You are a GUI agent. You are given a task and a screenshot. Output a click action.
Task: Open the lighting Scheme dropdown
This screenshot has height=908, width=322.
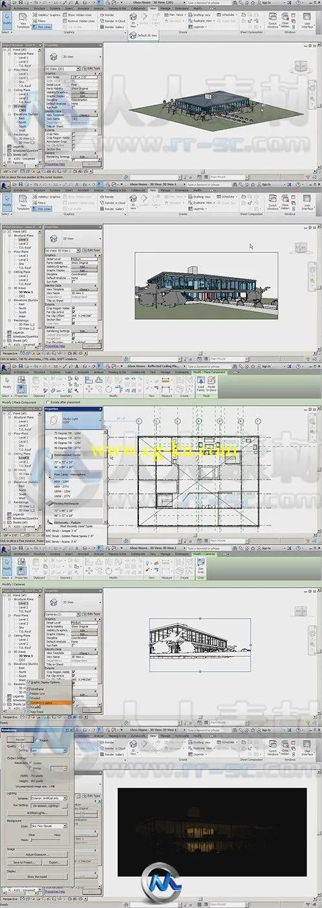[49, 797]
